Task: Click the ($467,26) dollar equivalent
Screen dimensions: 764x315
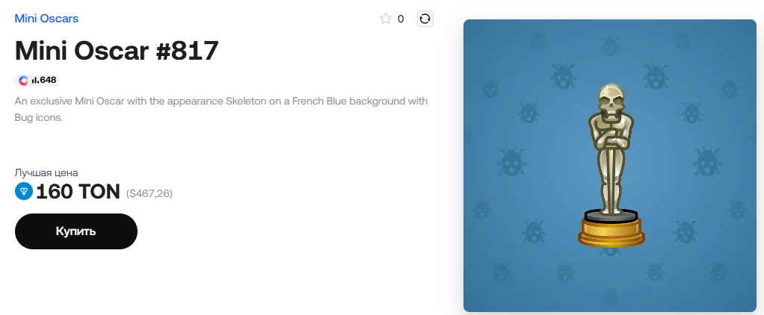Action: 149,194
